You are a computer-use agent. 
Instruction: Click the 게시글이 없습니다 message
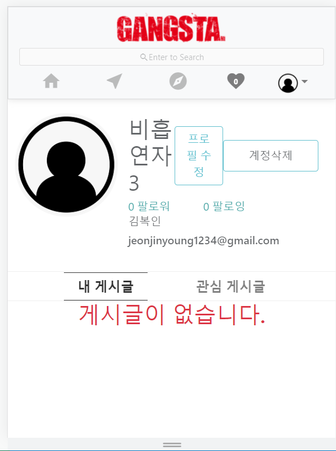(172, 315)
